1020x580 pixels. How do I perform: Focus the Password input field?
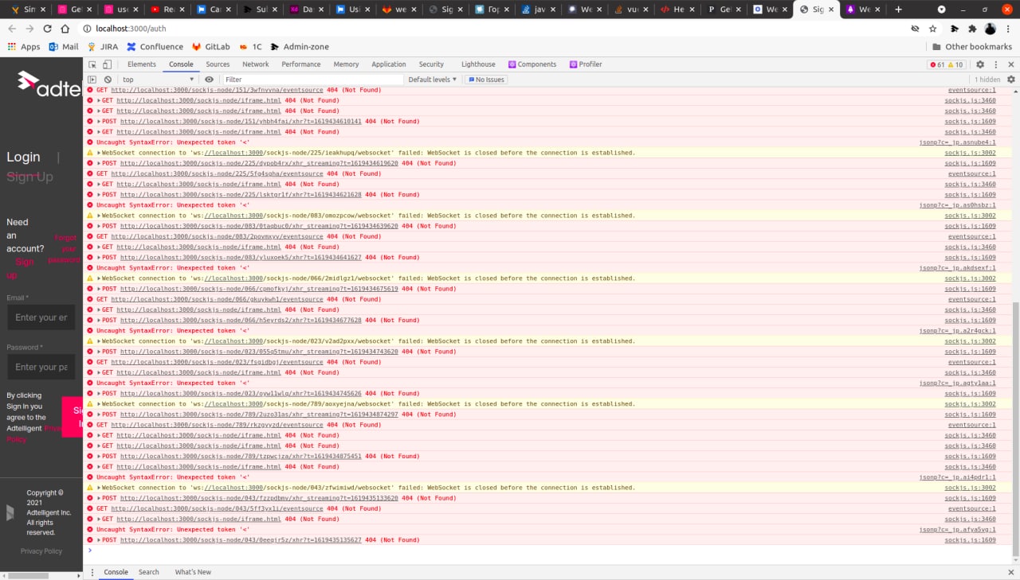pos(41,367)
